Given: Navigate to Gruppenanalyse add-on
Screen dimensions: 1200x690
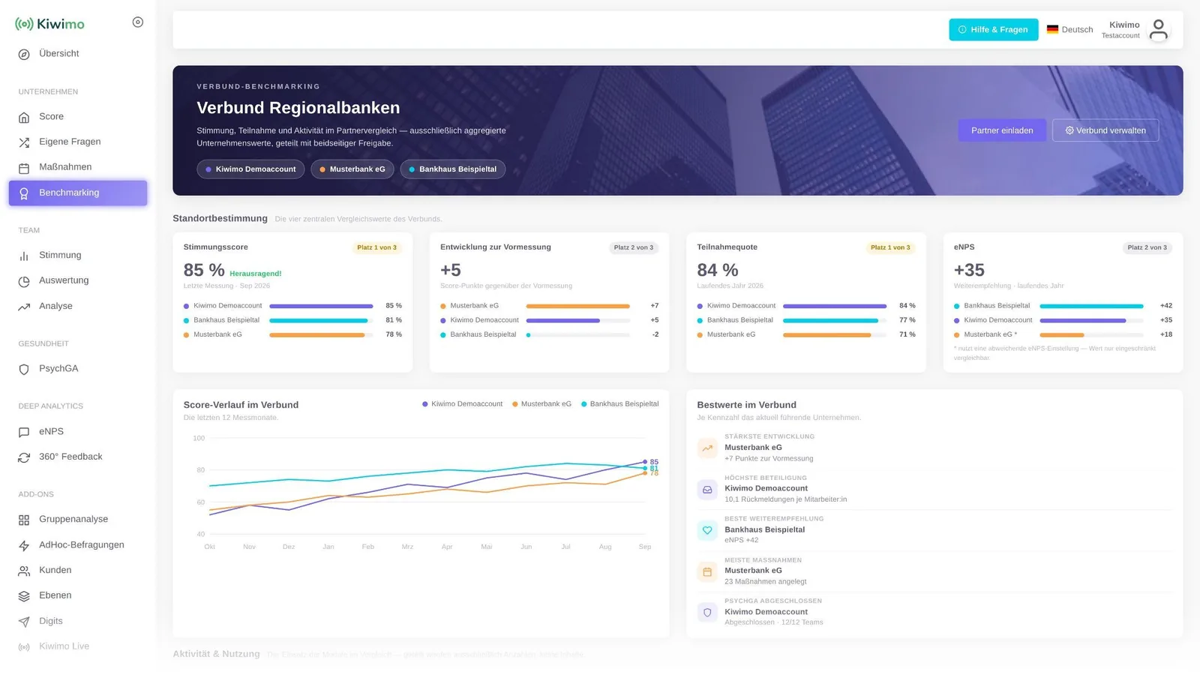Looking at the screenshot, I should point(78,519).
